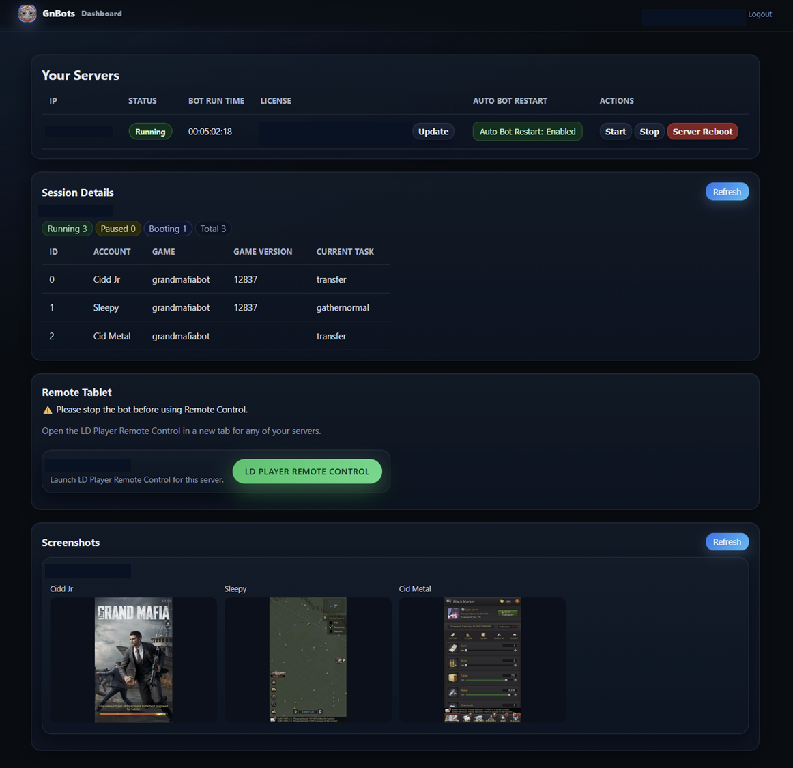Image resolution: width=793 pixels, height=768 pixels.
Task: Click the Server Reboot button
Action: [702, 131]
